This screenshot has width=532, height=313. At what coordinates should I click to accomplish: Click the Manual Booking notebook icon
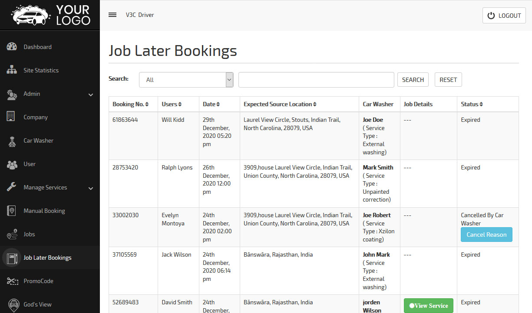pos(11,211)
